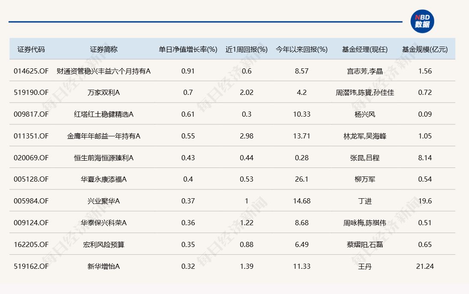
Task: Select fund code 011351.OF
Action: click(x=31, y=136)
